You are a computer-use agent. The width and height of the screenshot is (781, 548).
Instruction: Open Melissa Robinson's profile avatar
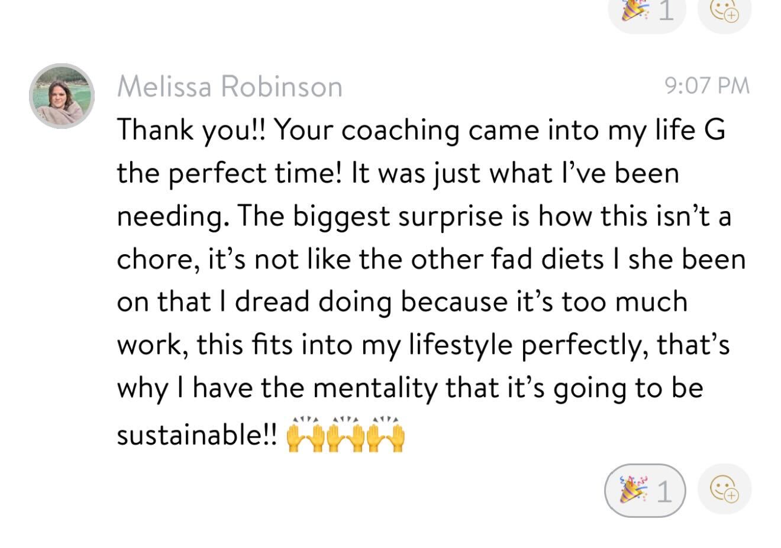62,96
